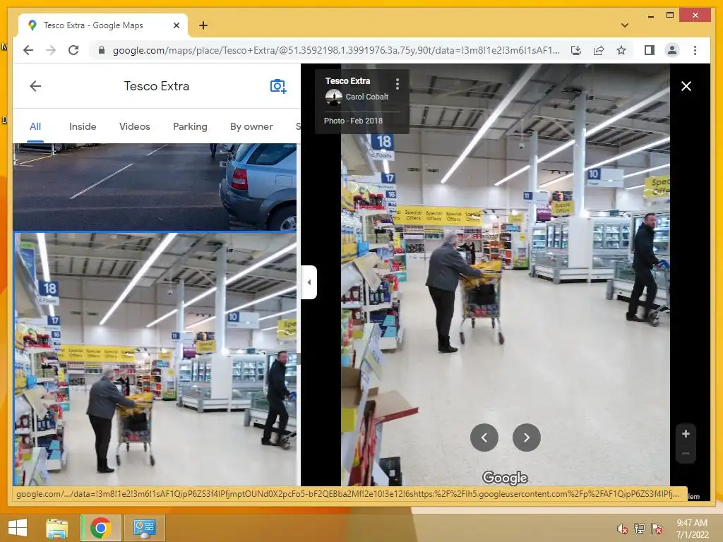Click the address bar URL
The height and width of the screenshot is (542, 723).
point(336,50)
